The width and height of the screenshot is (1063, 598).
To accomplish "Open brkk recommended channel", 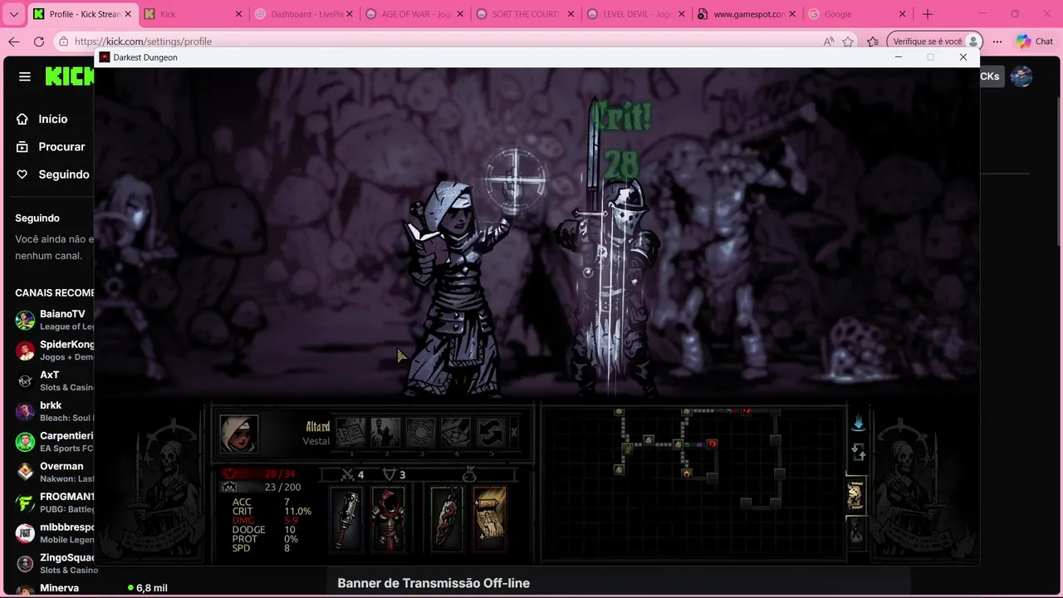I will click(x=51, y=411).
